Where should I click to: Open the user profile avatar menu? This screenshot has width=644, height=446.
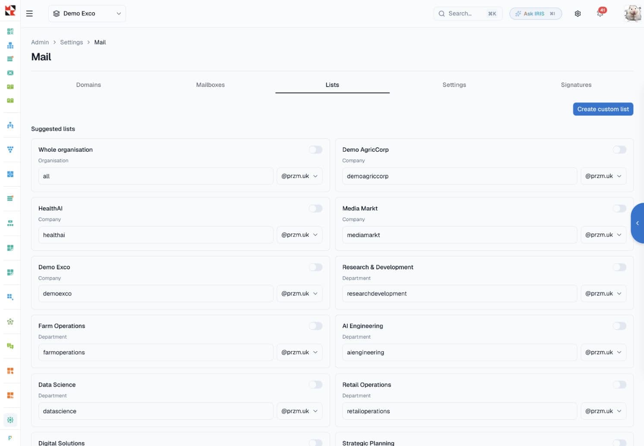click(x=632, y=13)
